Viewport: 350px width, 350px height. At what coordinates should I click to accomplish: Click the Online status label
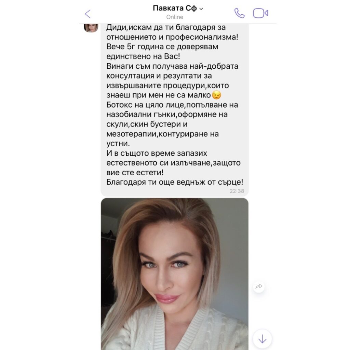(x=175, y=17)
